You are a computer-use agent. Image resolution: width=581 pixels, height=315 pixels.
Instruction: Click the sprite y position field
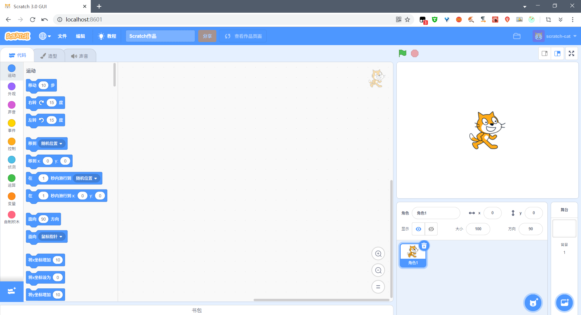click(534, 213)
